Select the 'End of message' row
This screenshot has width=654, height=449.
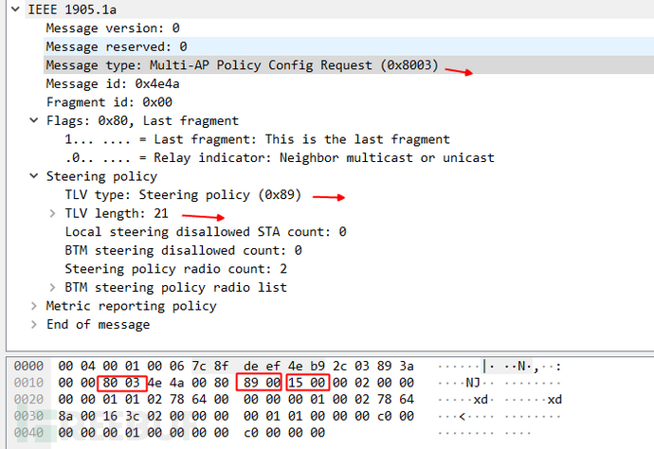point(98,324)
